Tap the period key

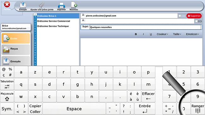(120, 97)
